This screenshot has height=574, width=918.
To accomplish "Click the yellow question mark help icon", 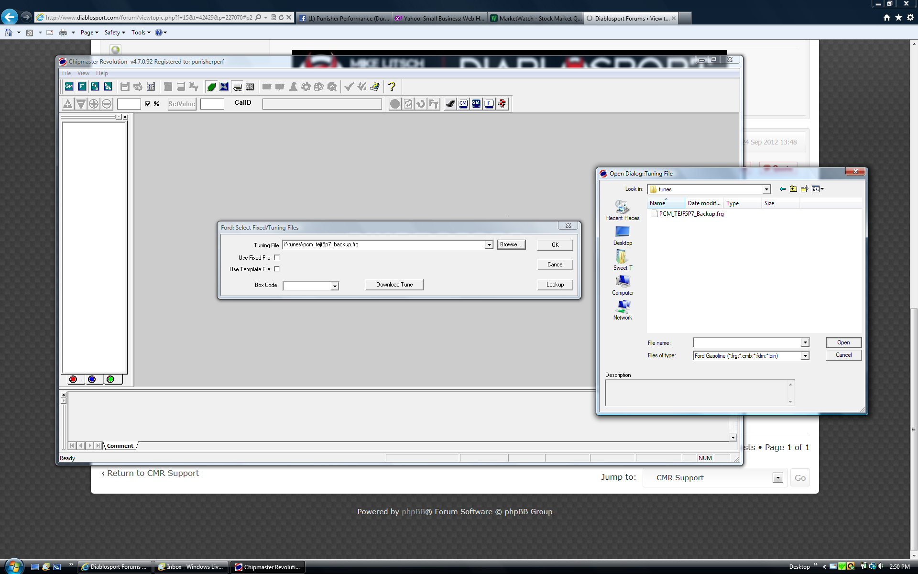I will [x=392, y=87].
